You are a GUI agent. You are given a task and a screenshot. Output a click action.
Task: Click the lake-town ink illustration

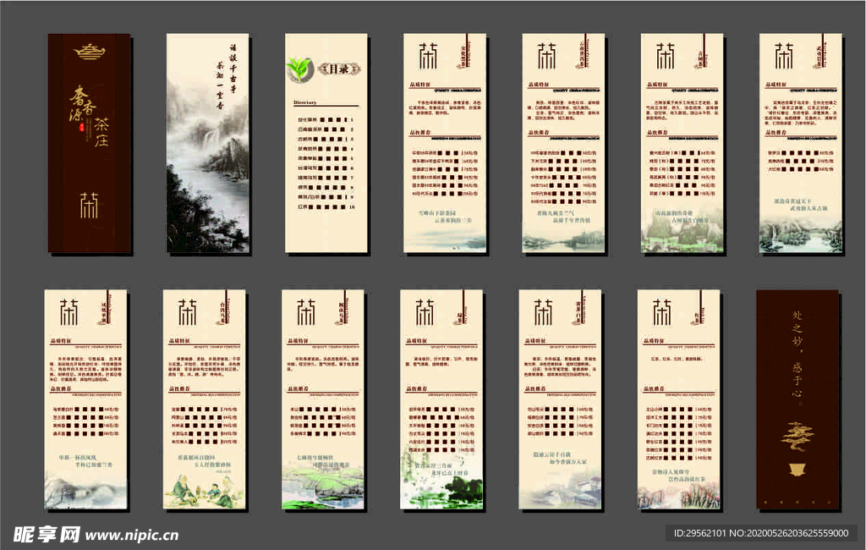(563, 241)
